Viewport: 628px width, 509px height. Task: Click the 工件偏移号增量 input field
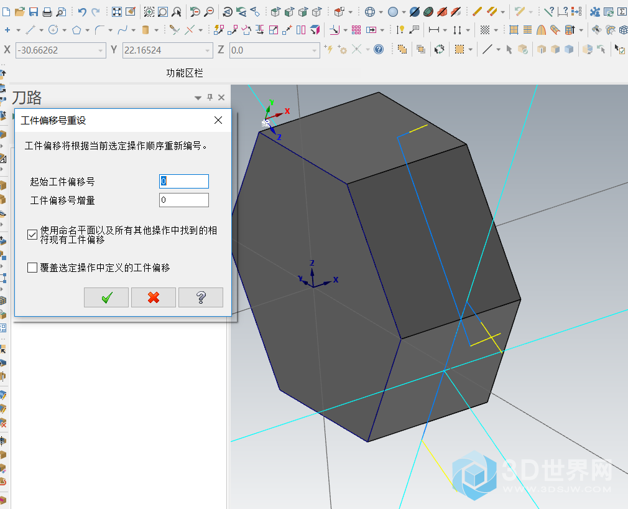(184, 200)
